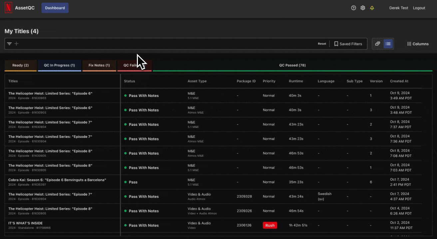437x239 pixels.
Task: Select the Oct 2 11:37 AM PDT timestamp
Action: pos(401,225)
